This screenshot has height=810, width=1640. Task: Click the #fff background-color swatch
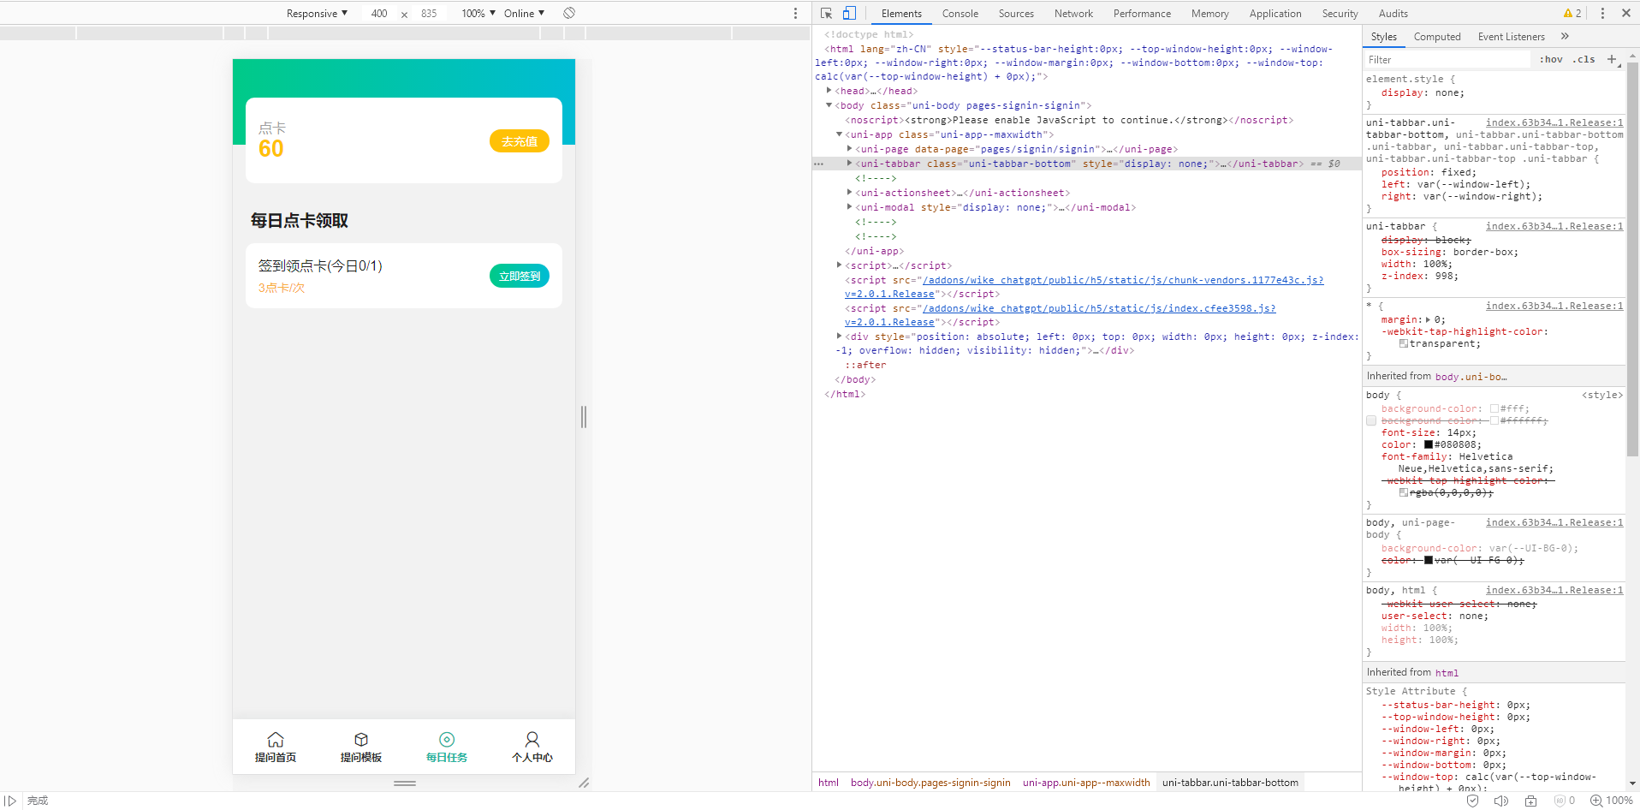(x=1494, y=408)
